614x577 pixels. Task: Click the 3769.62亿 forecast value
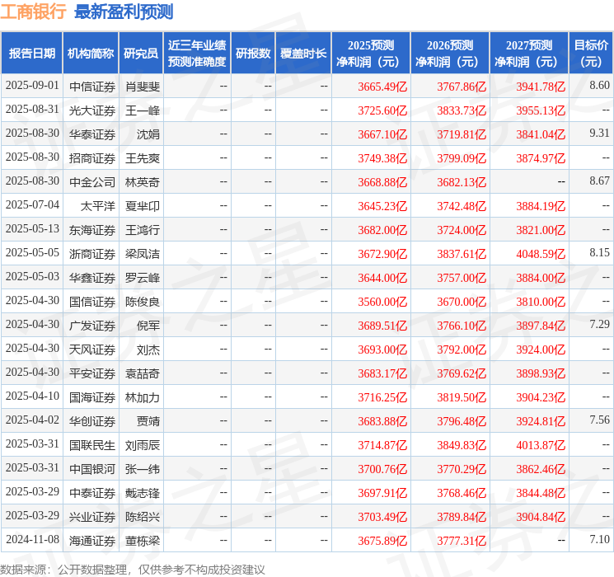point(462,373)
